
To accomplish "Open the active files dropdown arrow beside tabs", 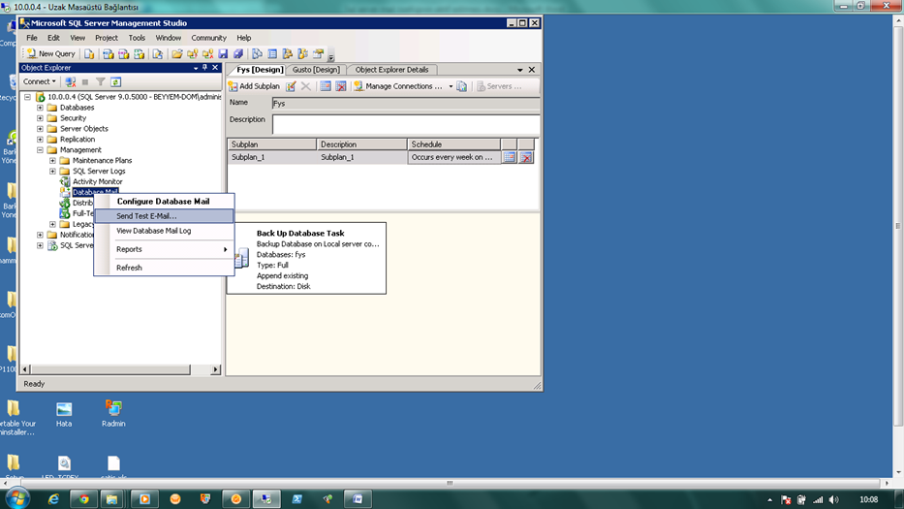I will [x=520, y=70].
